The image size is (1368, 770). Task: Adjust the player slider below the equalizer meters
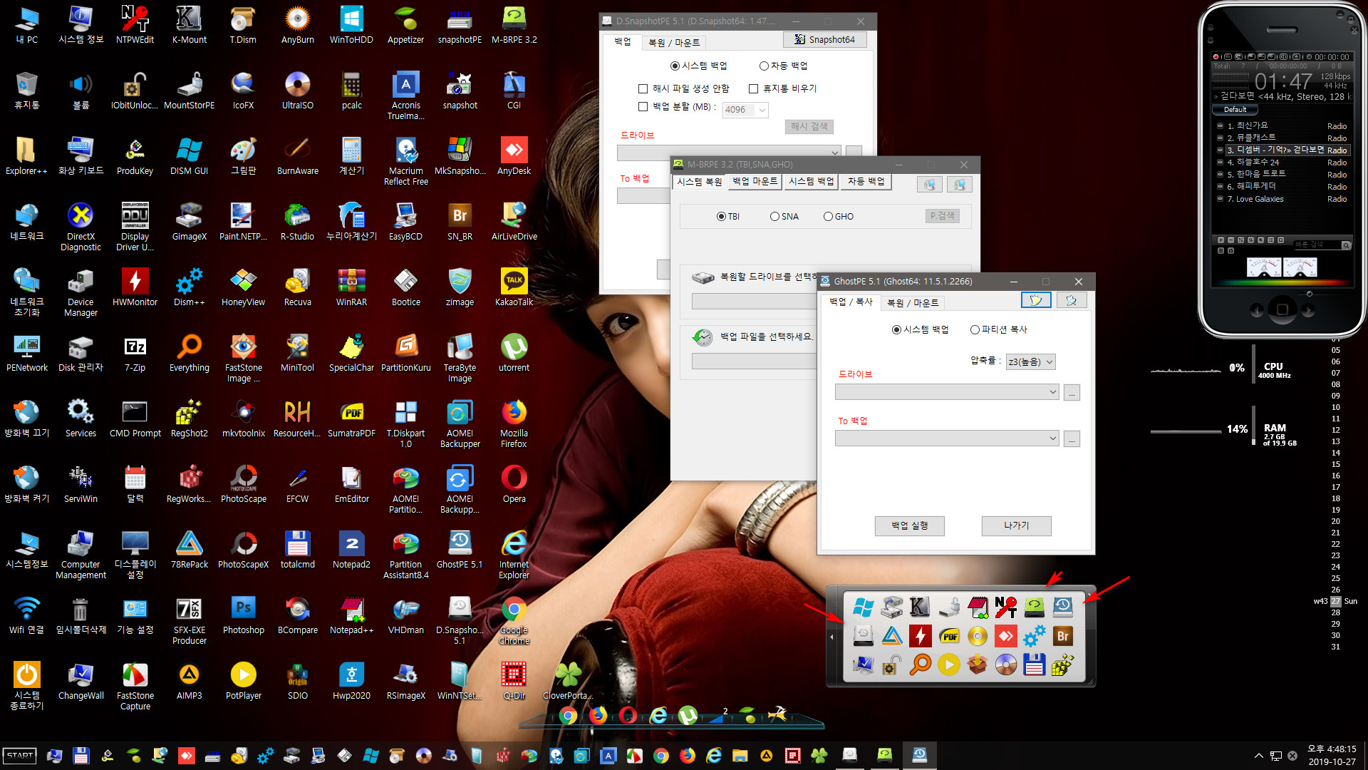tap(1309, 294)
